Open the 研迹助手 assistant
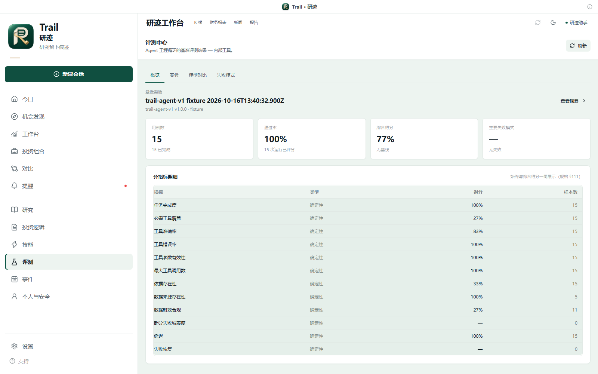This screenshot has width=598, height=374. click(576, 22)
